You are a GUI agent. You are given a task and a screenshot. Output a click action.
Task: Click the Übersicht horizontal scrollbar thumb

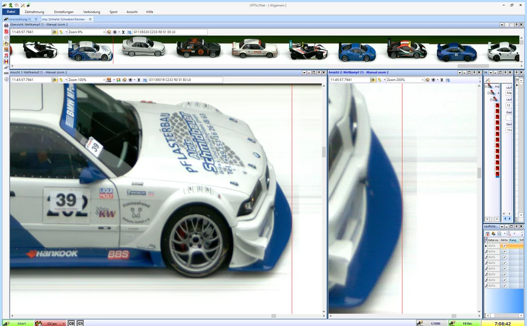473,66
